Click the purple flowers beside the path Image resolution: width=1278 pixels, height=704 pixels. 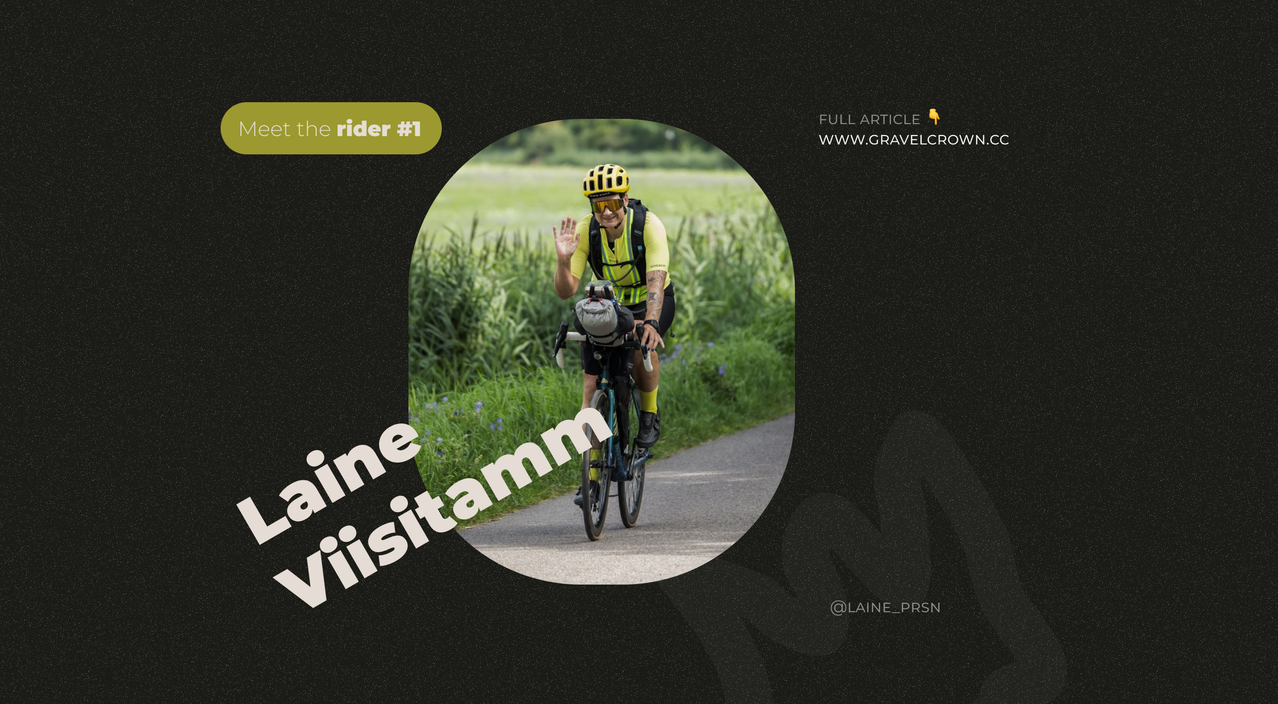pos(459,415)
